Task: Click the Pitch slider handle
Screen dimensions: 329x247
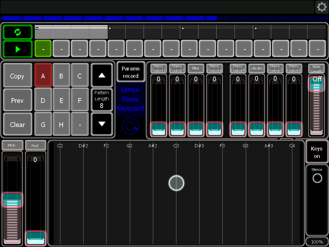Action: [12, 200]
